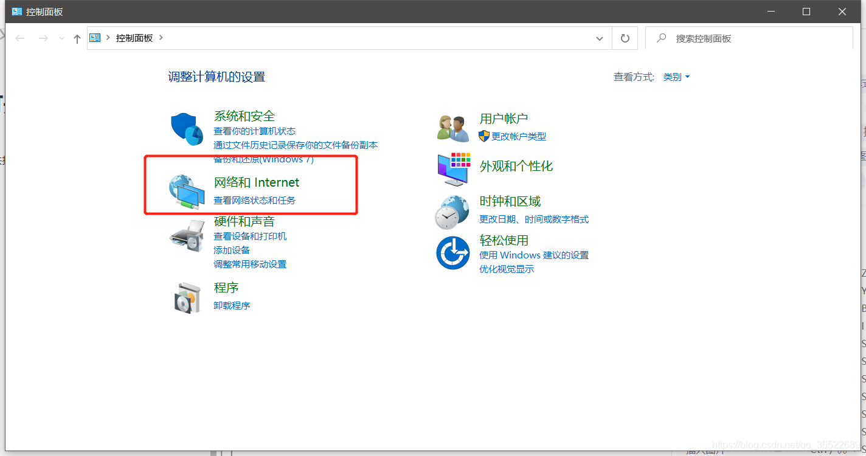Click the 搜索控制面板 search field
866x456 pixels.
(749, 38)
